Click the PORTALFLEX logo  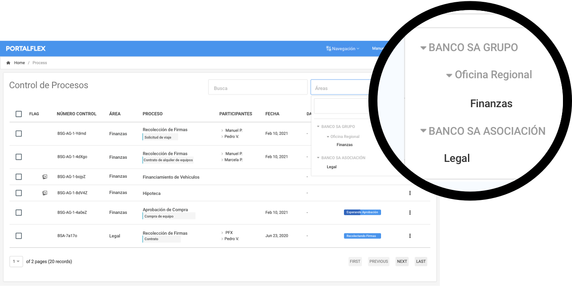[x=26, y=48]
